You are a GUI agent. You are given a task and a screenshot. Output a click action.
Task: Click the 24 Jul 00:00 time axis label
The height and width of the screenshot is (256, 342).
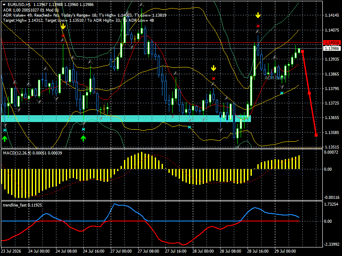(39, 251)
